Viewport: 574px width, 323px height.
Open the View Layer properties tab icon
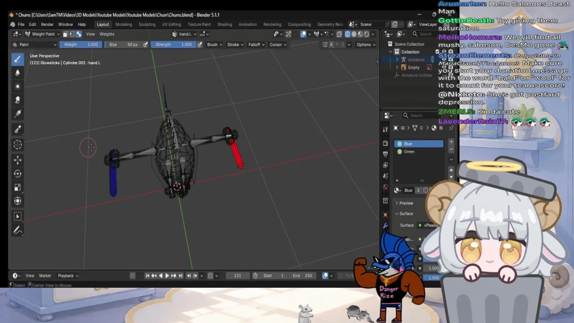point(385,165)
